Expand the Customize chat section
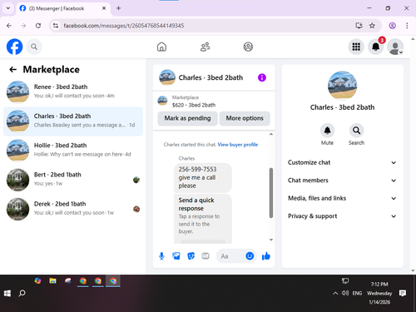 [342, 162]
